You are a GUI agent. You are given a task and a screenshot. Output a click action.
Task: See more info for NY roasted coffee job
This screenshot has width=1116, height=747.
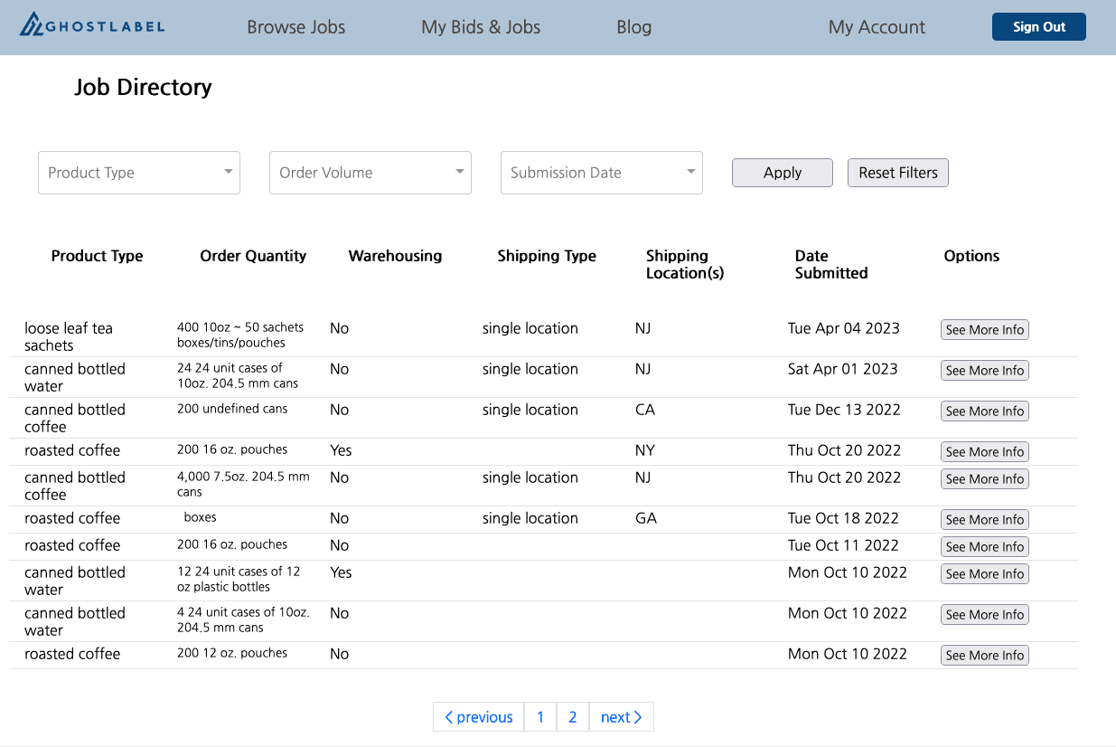[984, 452]
